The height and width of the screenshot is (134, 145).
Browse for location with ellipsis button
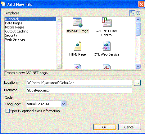click(137, 83)
